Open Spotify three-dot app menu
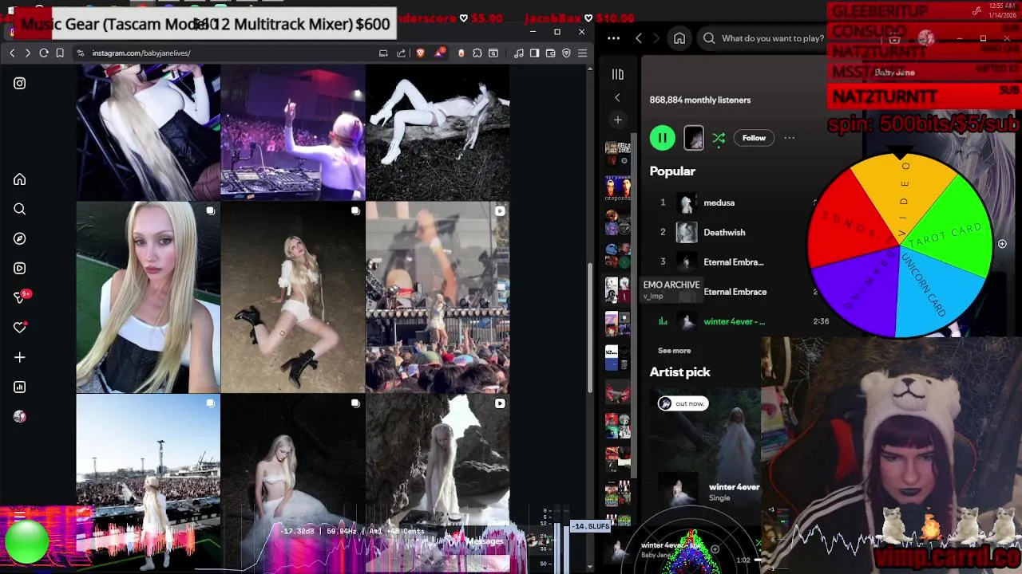This screenshot has width=1022, height=574. click(x=613, y=38)
